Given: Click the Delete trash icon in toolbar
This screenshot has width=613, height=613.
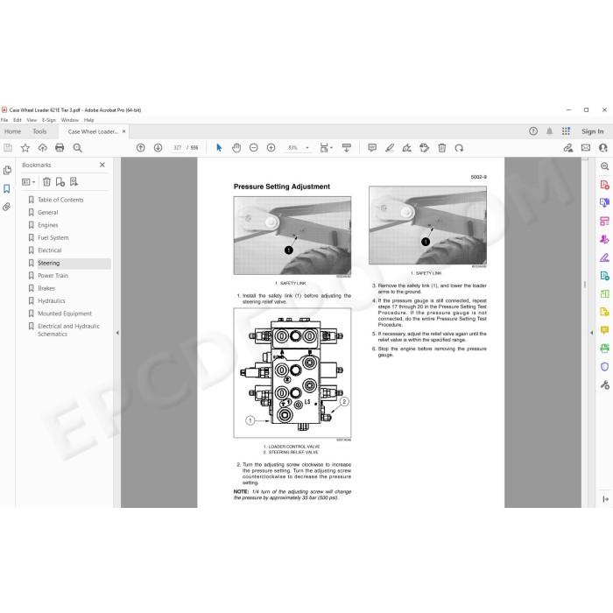Looking at the screenshot, I should coord(441,148).
